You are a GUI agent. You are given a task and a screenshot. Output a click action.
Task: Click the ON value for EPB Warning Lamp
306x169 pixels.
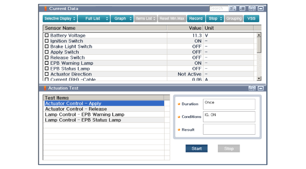[x=198, y=63]
